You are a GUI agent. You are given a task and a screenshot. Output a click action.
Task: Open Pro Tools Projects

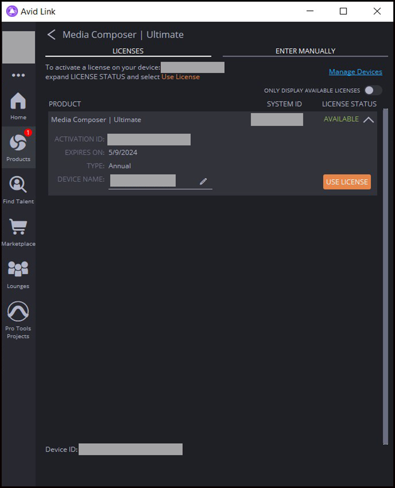[18, 320]
